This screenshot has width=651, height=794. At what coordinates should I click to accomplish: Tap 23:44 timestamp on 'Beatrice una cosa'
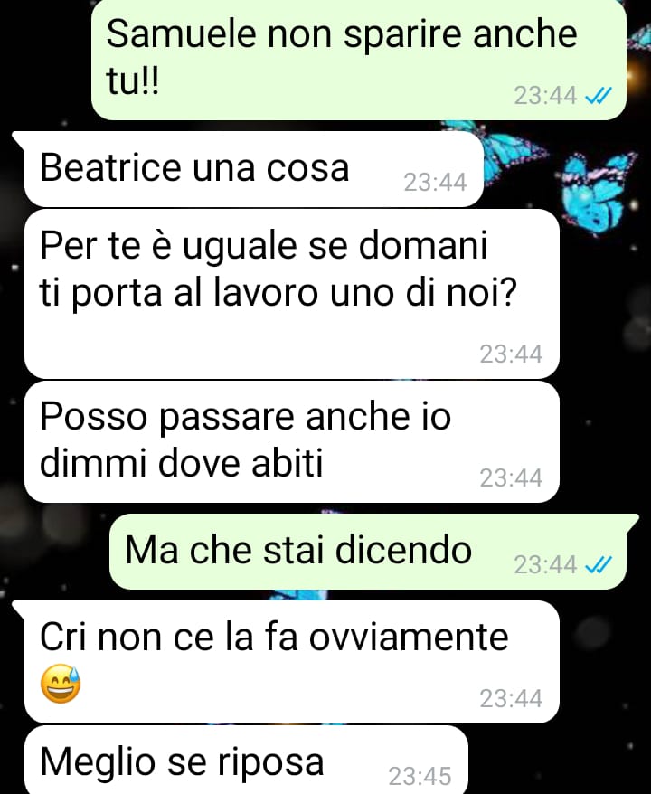(435, 183)
